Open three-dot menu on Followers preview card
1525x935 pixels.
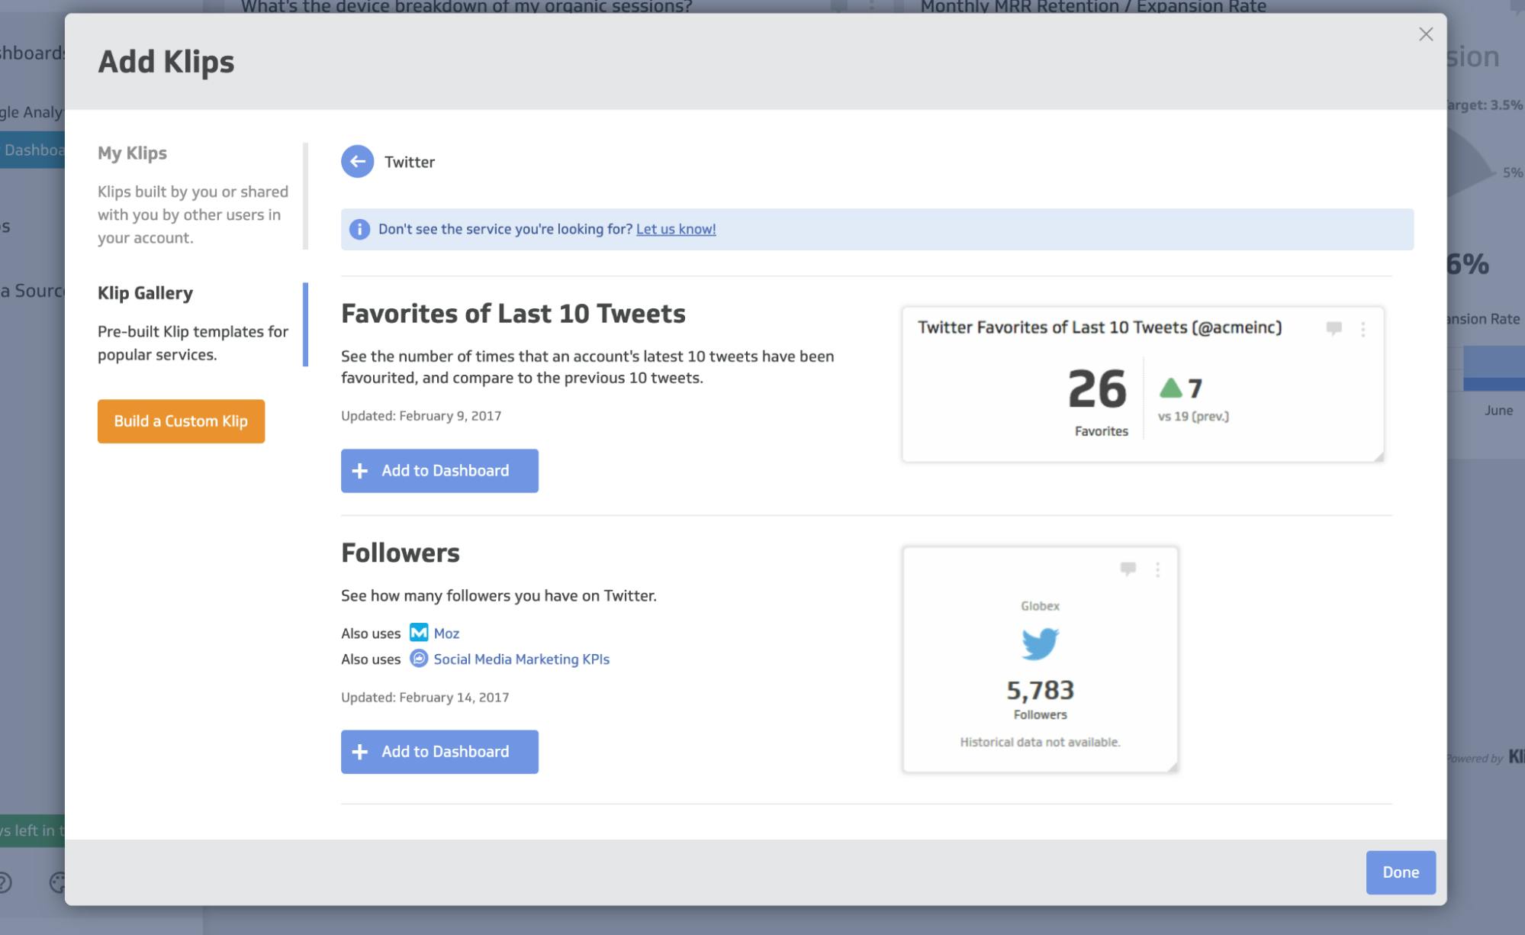pyautogui.click(x=1157, y=569)
